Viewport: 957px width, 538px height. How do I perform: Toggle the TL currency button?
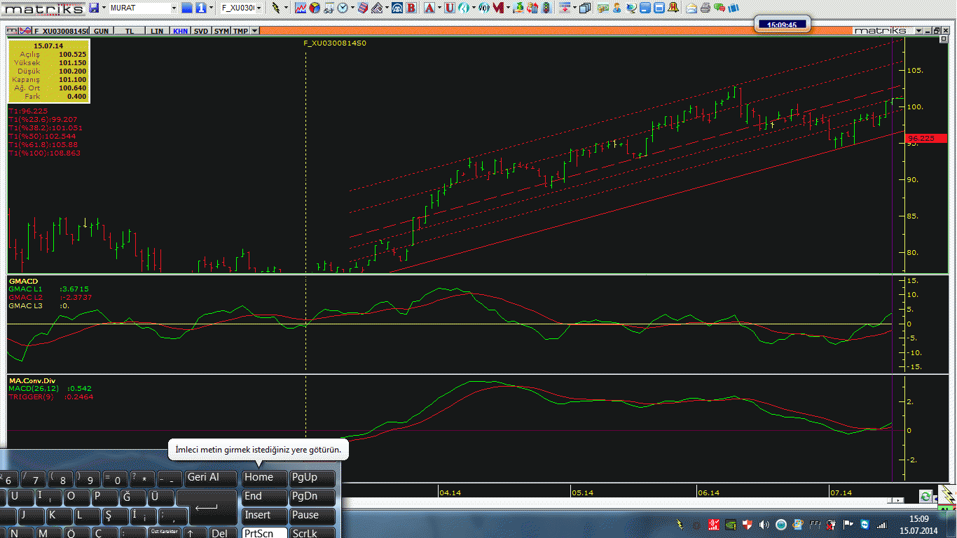tap(129, 32)
